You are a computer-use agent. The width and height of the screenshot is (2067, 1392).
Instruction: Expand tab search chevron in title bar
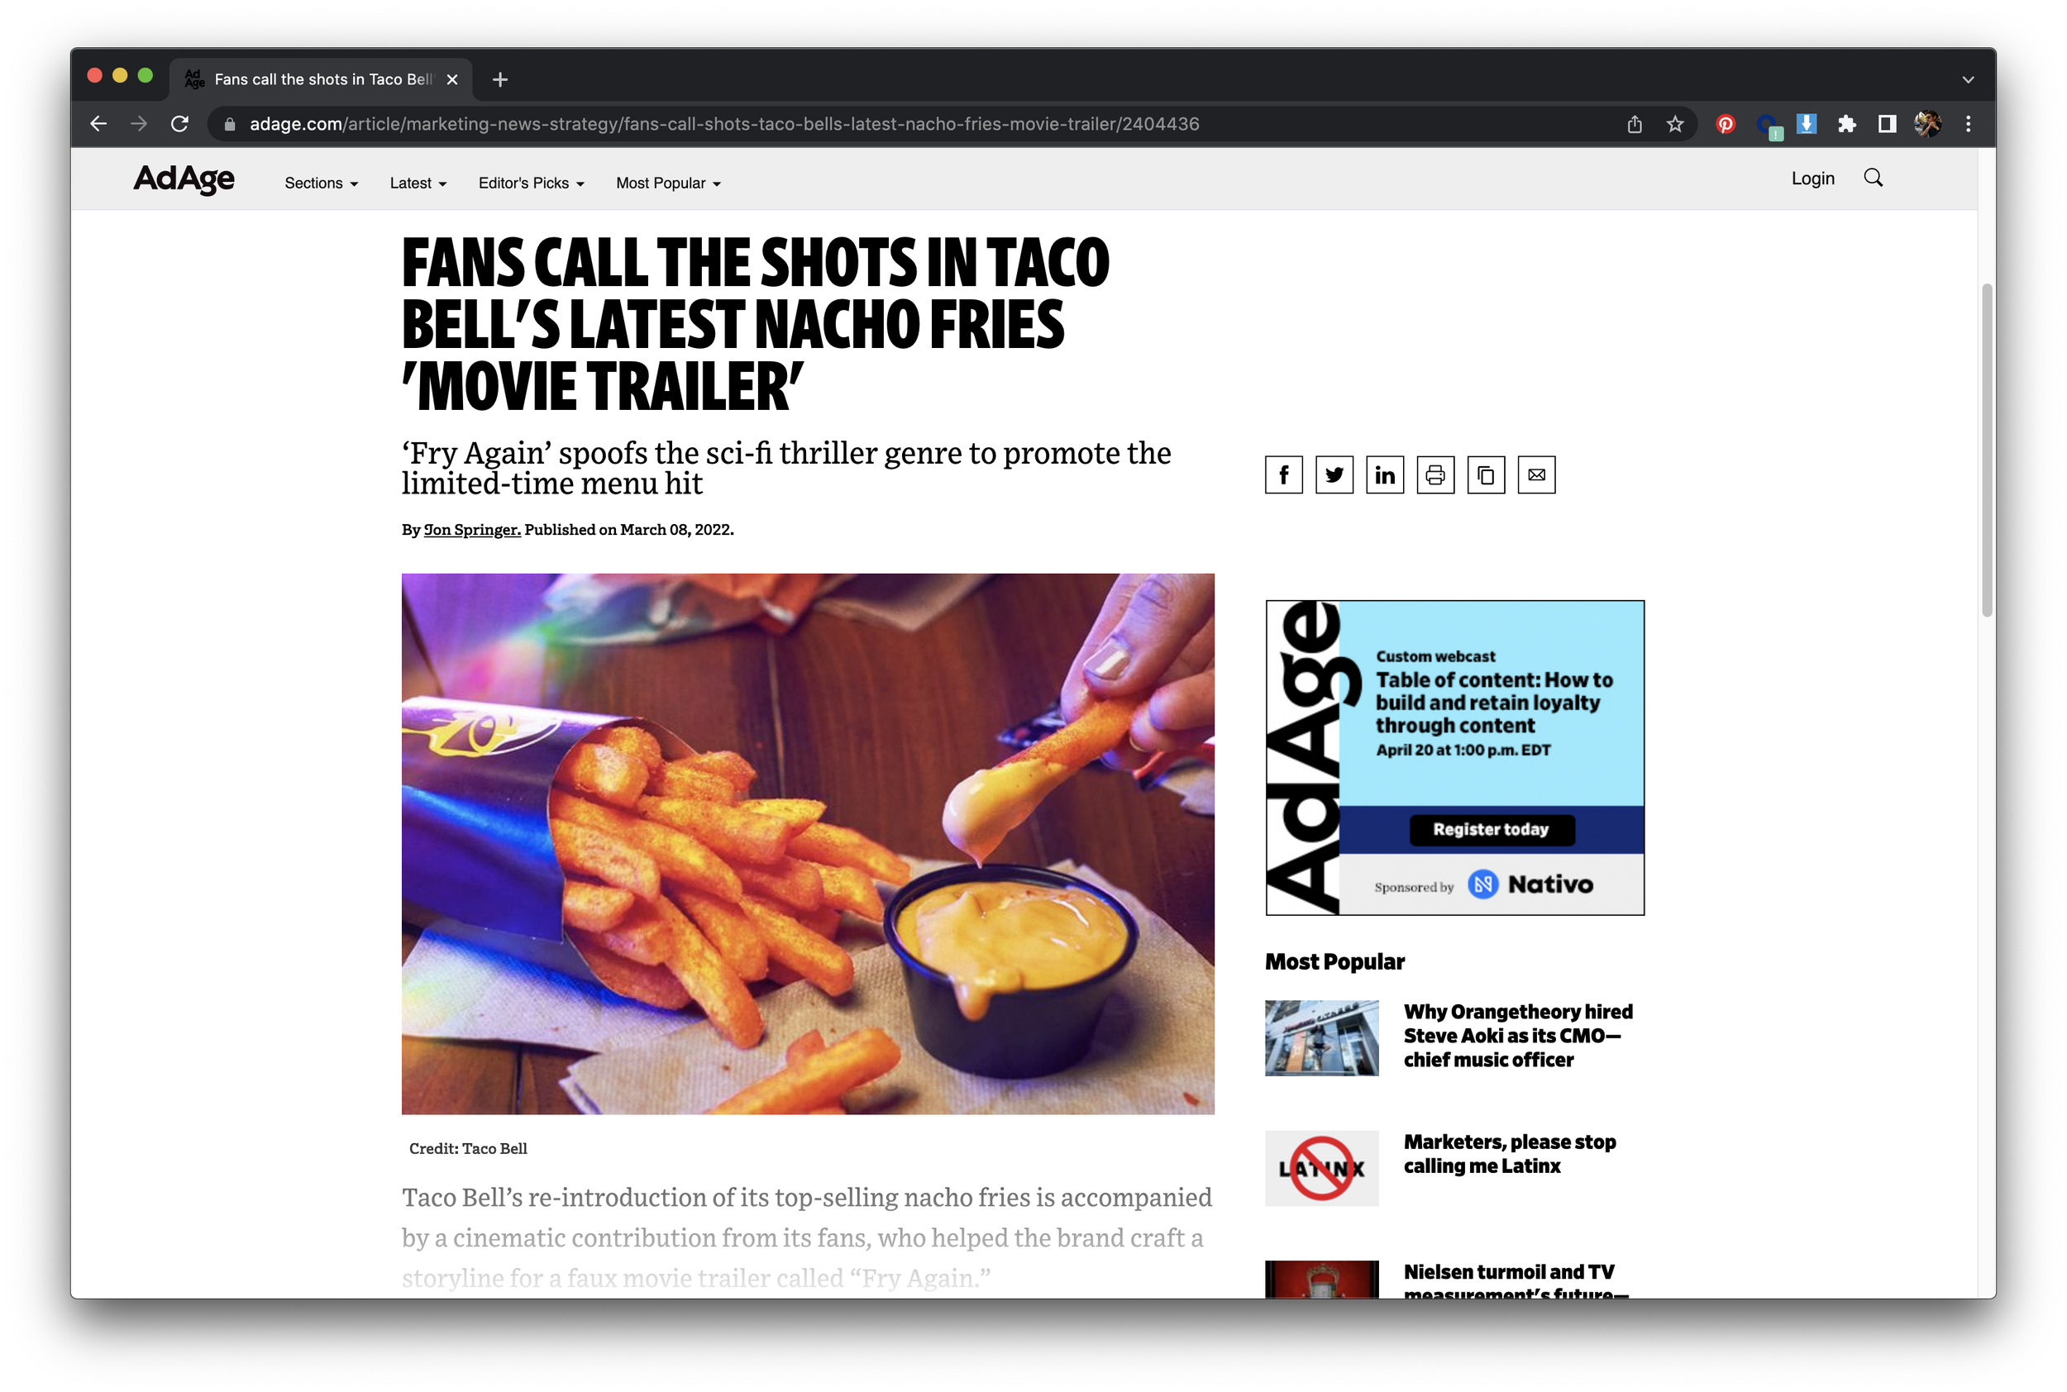click(1968, 79)
